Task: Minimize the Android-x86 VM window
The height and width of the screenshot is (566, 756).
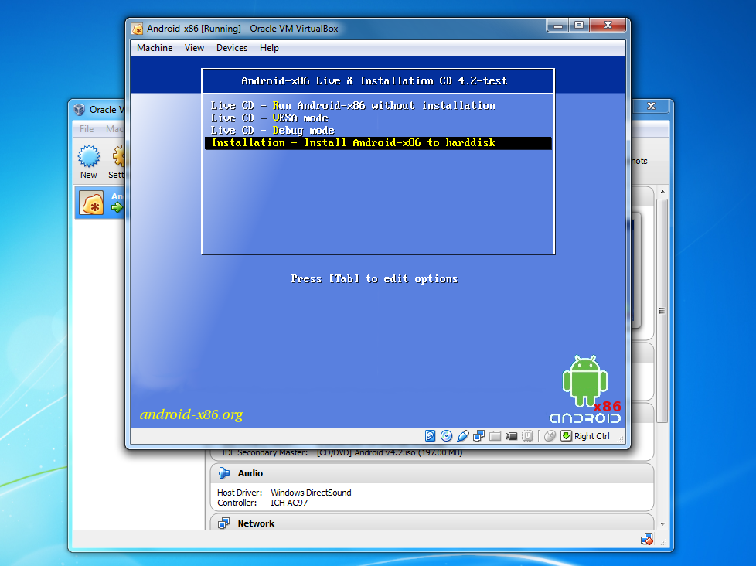Action: pyautogui.click(x=558, y=25)
